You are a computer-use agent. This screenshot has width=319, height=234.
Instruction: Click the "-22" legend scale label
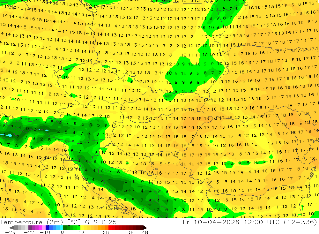[29, 232]
